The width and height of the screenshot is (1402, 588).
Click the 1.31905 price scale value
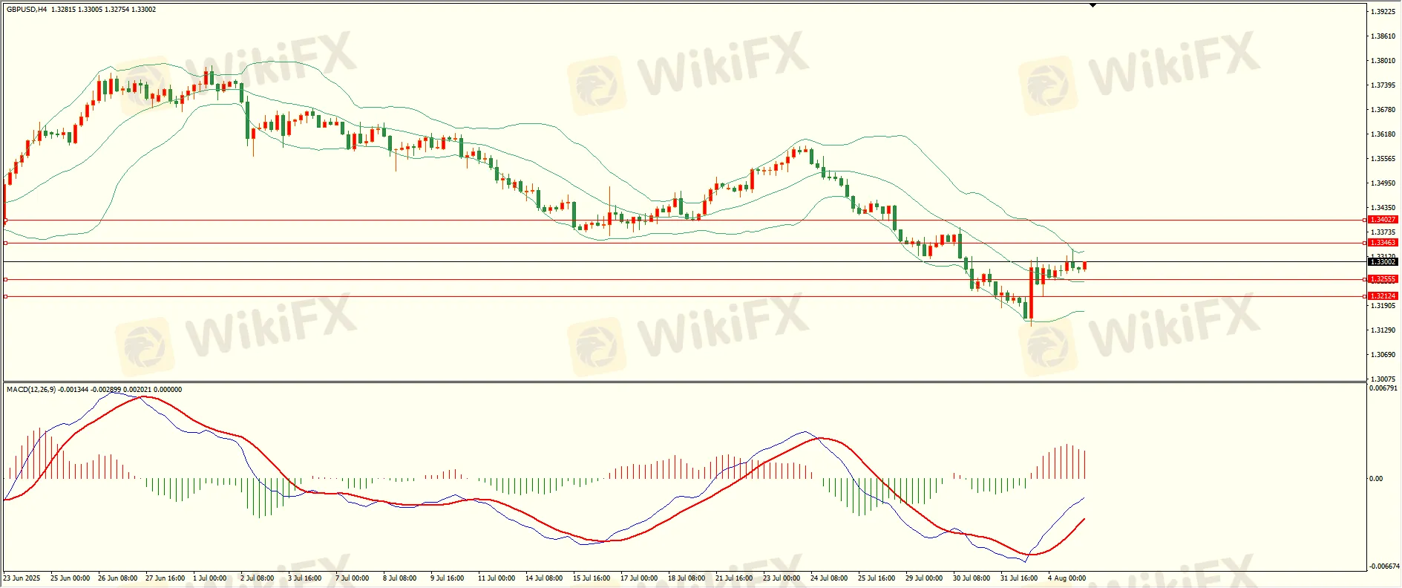tap(1383, 306)
